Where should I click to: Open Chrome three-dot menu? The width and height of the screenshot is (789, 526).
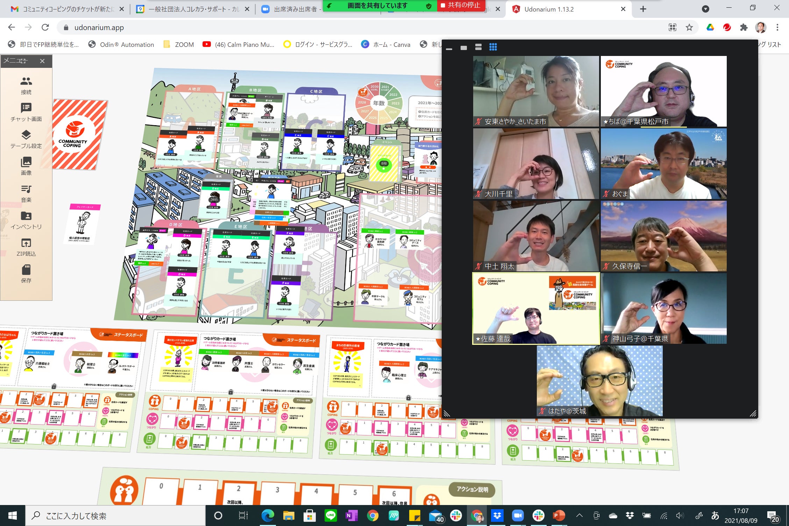click(777, 27)
